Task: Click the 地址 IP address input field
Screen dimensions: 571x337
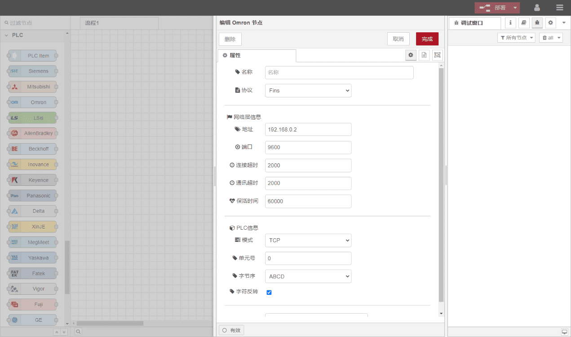Action: click(308, 130)
